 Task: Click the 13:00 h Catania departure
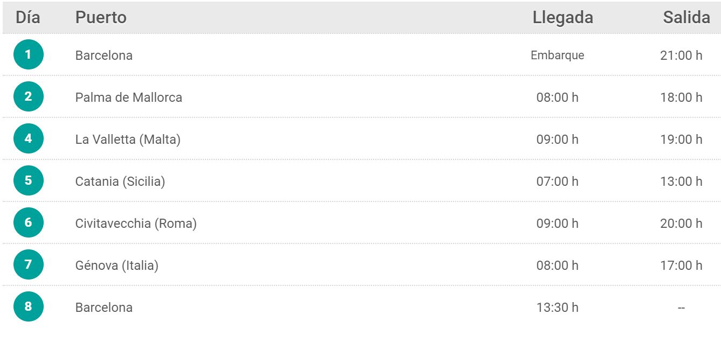tap(681, 182)
